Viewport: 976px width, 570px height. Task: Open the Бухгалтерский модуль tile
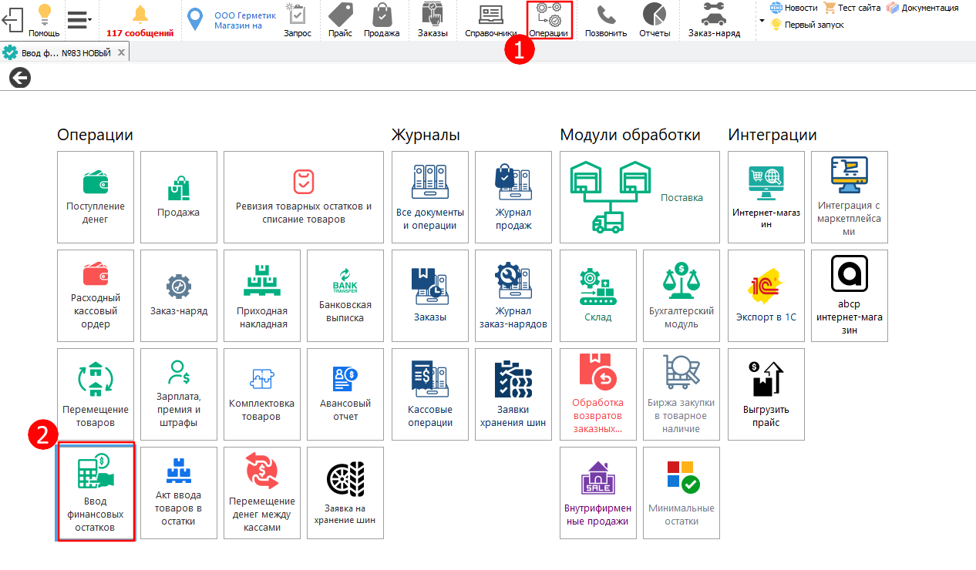click(x=681, y=296)
